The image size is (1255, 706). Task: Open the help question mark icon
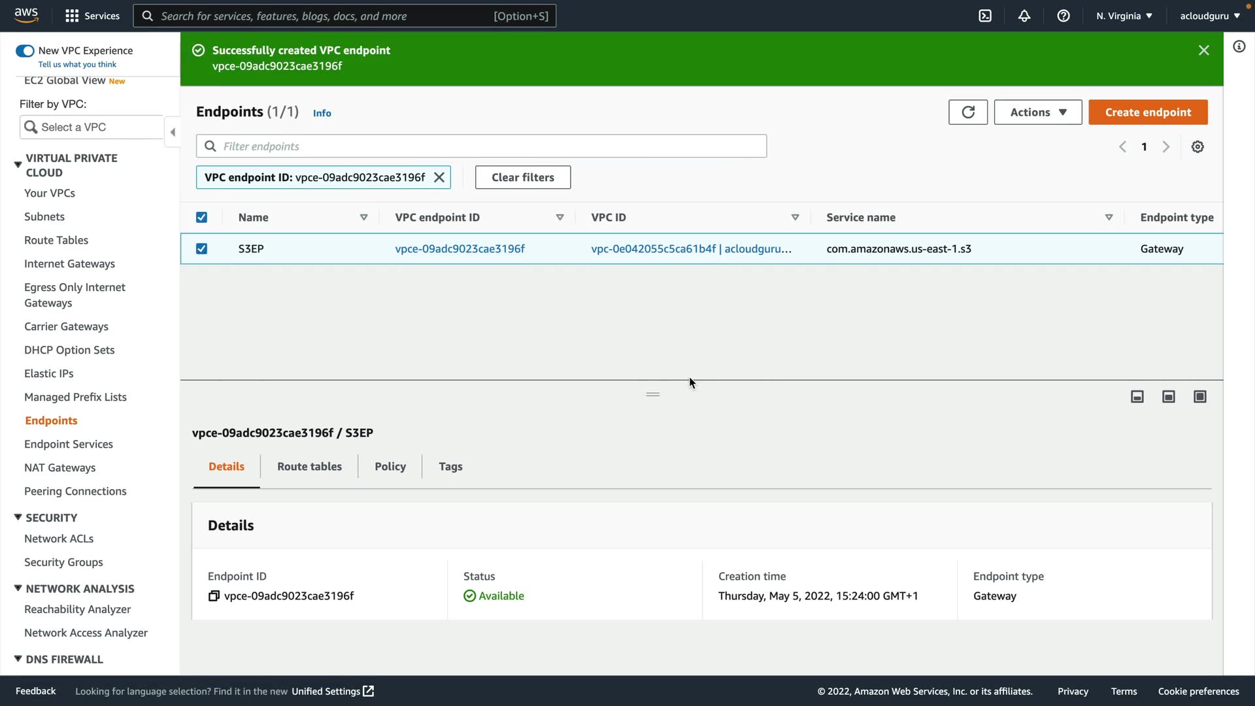coord(1063,16)
